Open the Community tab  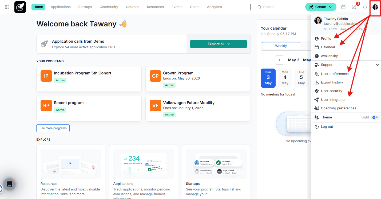(109, 7)
